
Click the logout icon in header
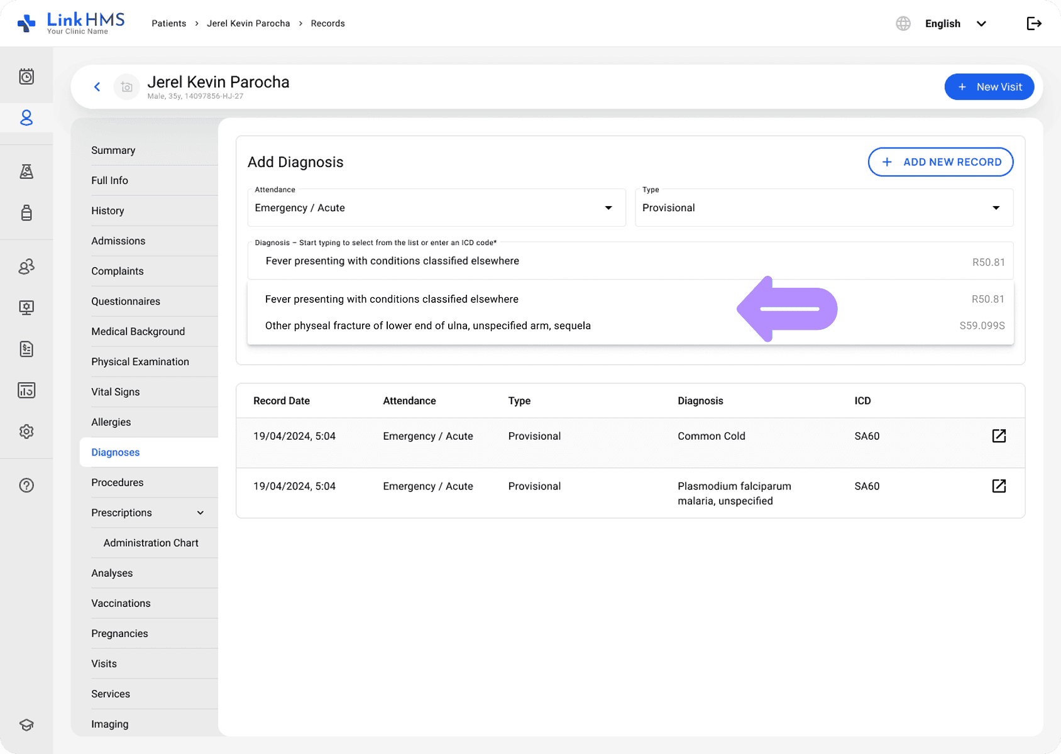(x=1034, y=23)
